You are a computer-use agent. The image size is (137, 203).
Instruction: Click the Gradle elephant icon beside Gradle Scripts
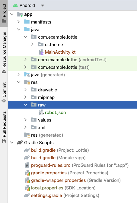coord(20,143)
